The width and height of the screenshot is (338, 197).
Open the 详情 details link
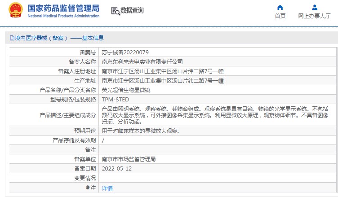pyautogui.click(x=107, y=188)
